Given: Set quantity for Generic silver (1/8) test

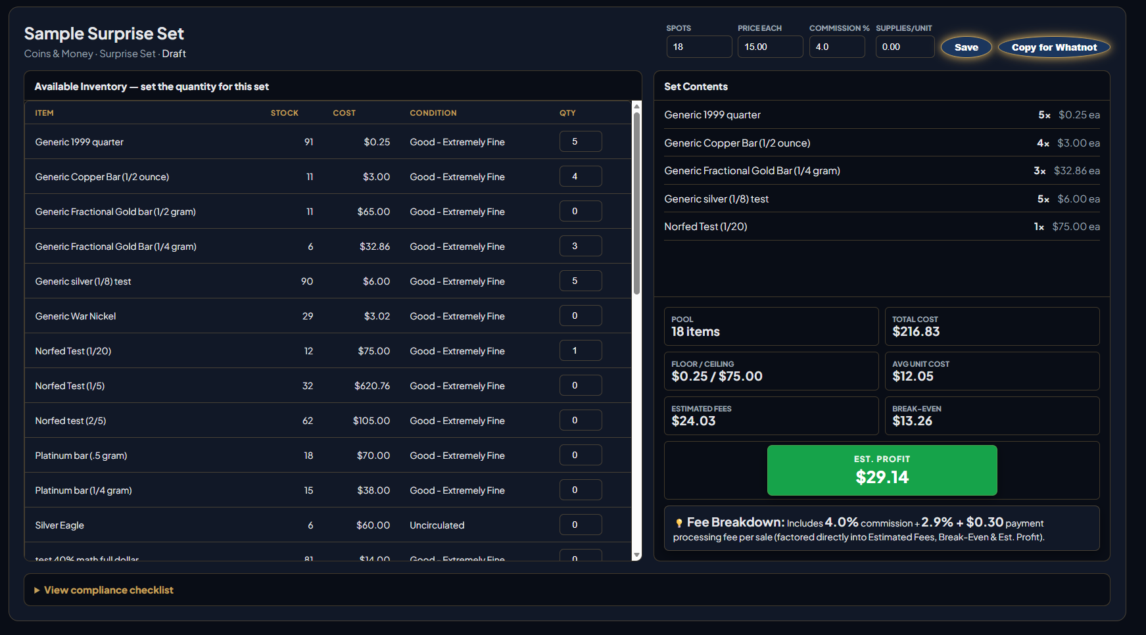Looking at the screenshot, I should (581, 281).
